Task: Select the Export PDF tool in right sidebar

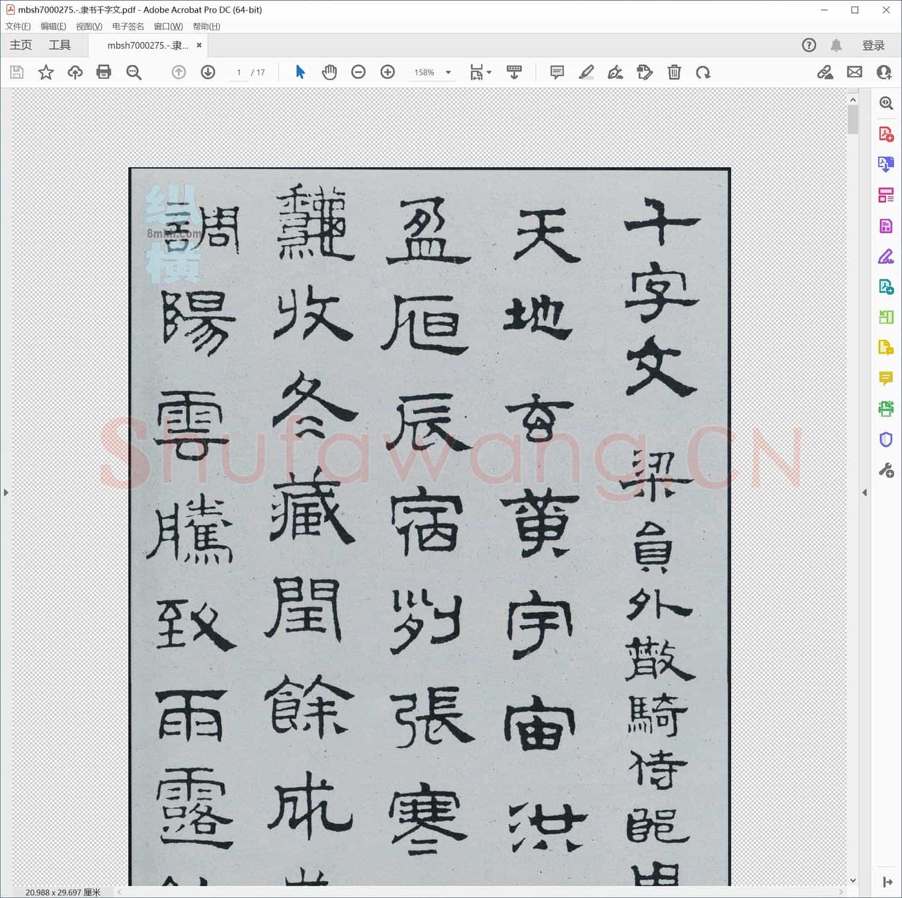Action: point(886,163)
